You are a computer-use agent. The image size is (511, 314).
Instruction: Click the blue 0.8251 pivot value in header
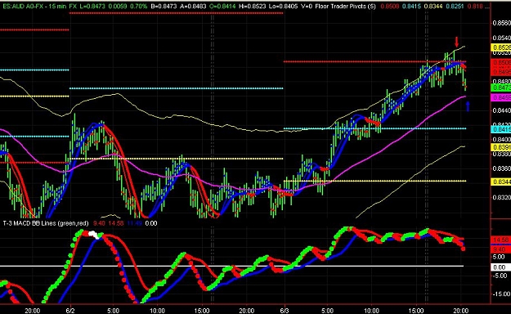pyautogui.click(x=455, y=7)
